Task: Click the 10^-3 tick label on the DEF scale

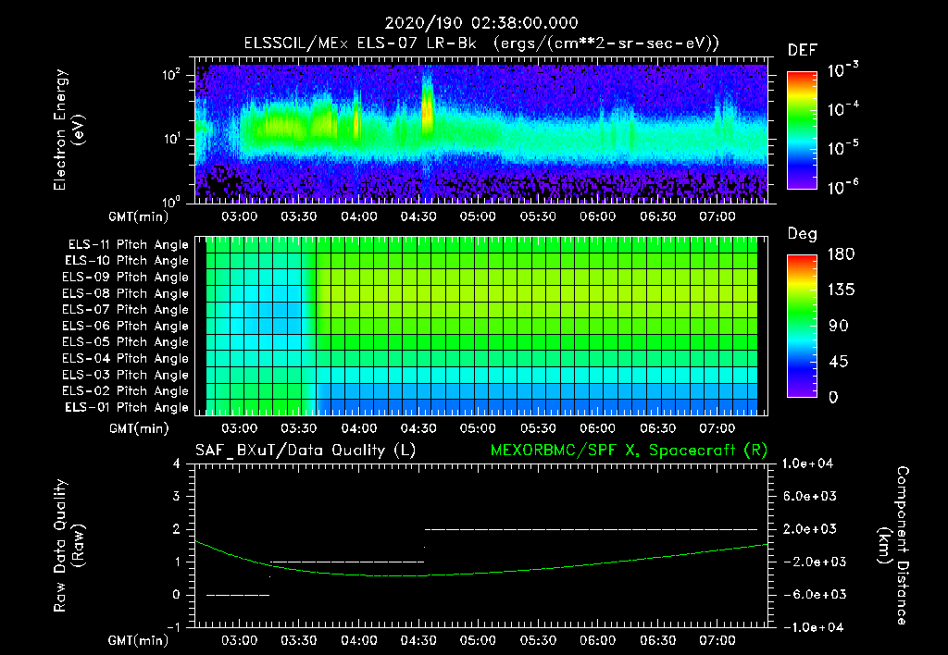Action: point(843,69)
